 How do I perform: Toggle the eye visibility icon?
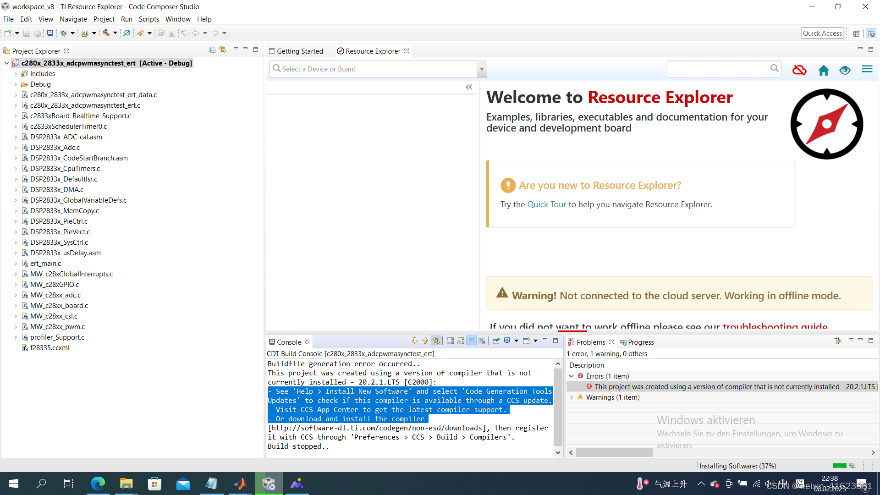click(x=845, y=70)
